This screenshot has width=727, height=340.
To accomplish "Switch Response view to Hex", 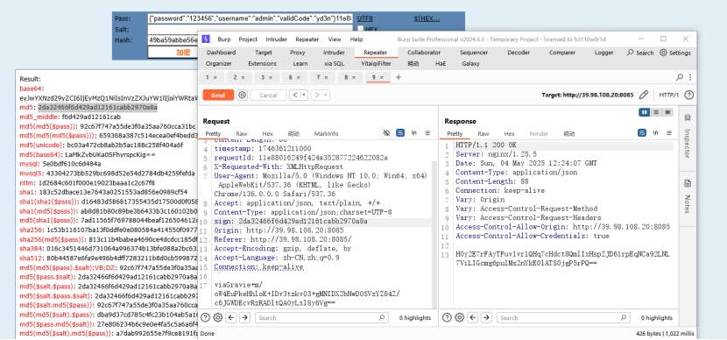I will tap(509, 133).
